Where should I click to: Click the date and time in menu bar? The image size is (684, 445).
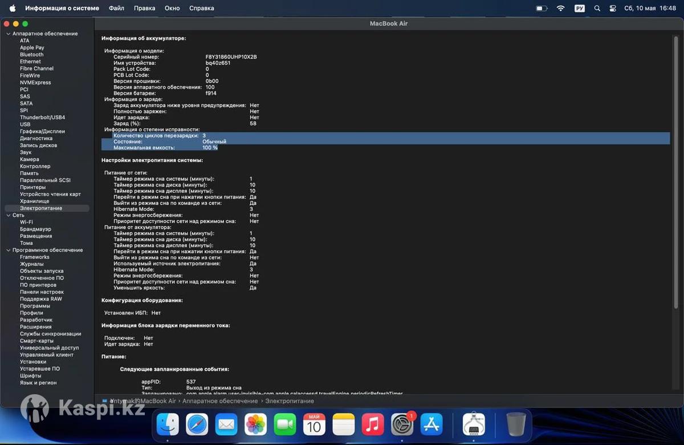[650, 9]
